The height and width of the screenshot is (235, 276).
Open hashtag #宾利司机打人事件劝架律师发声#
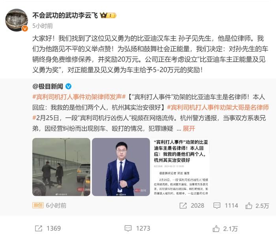[79, 97]
